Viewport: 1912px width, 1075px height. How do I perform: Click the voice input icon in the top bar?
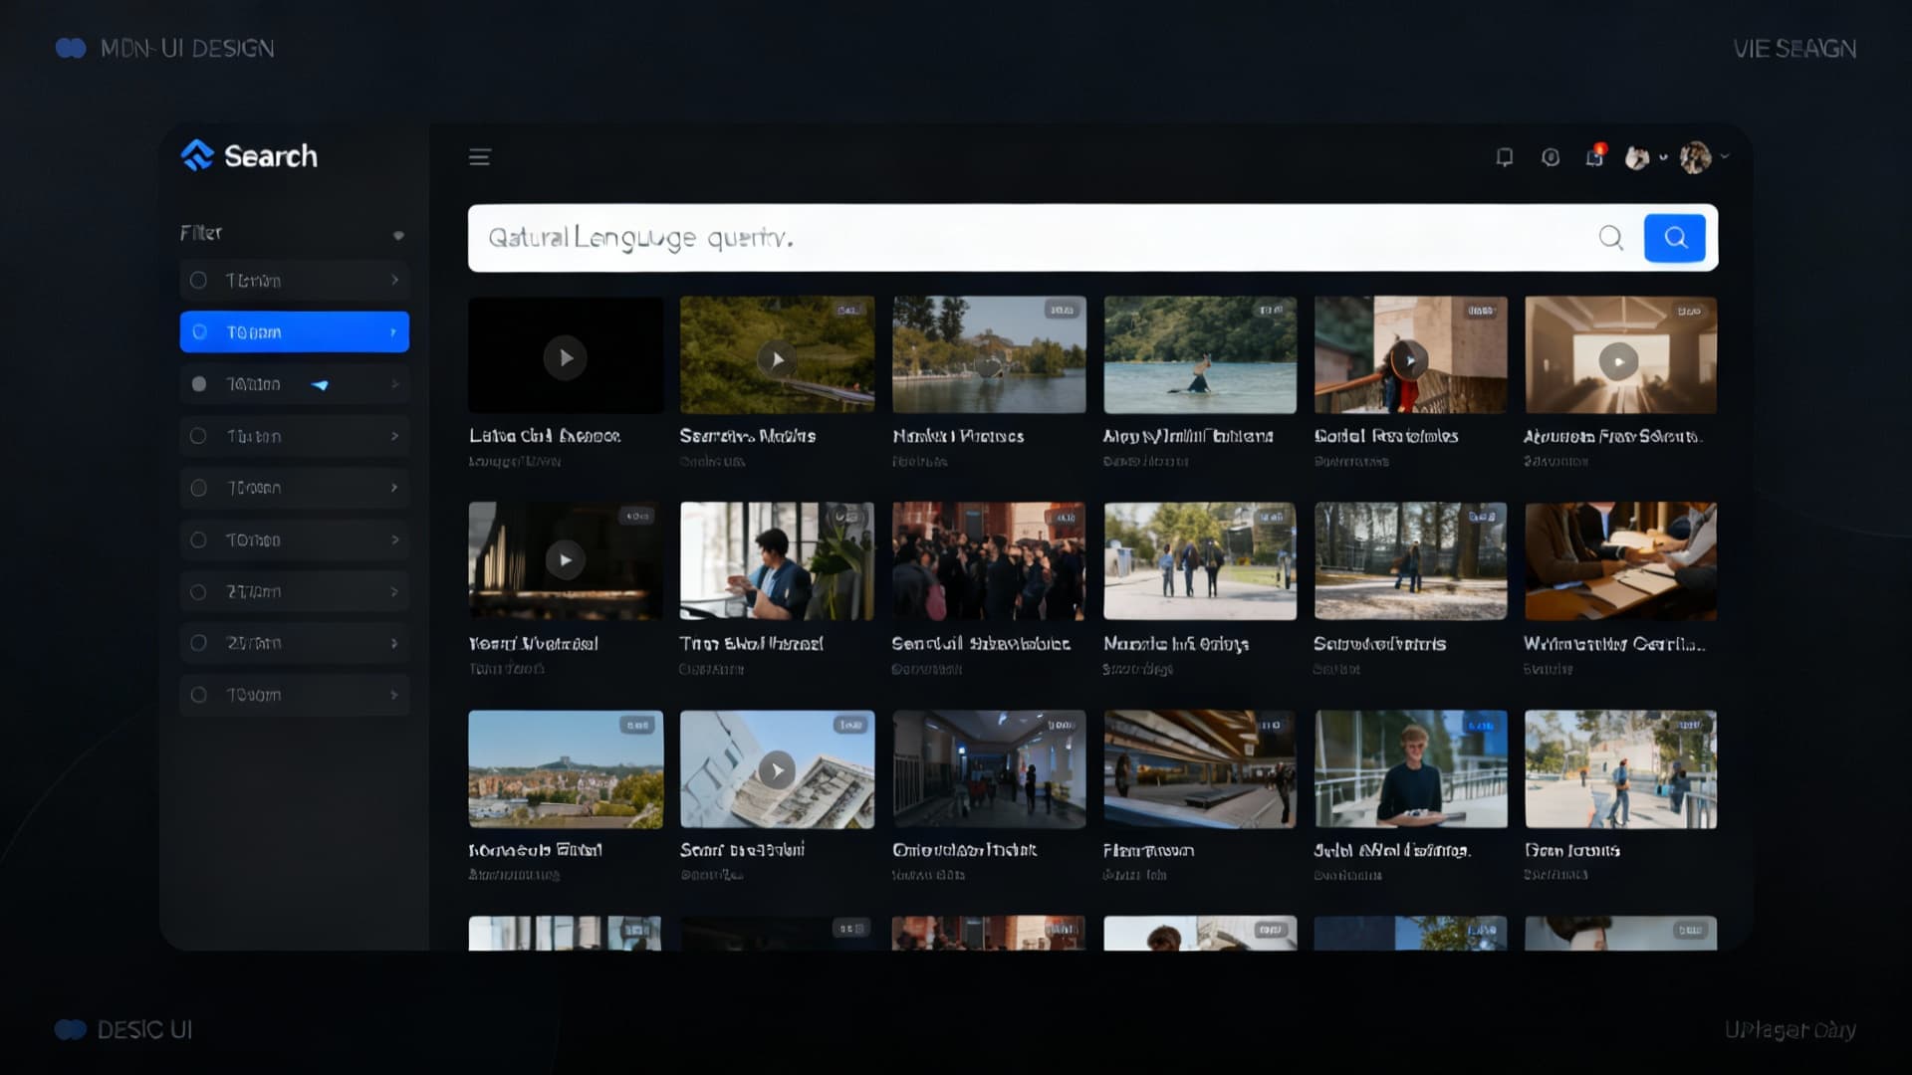coord(1550,157)
